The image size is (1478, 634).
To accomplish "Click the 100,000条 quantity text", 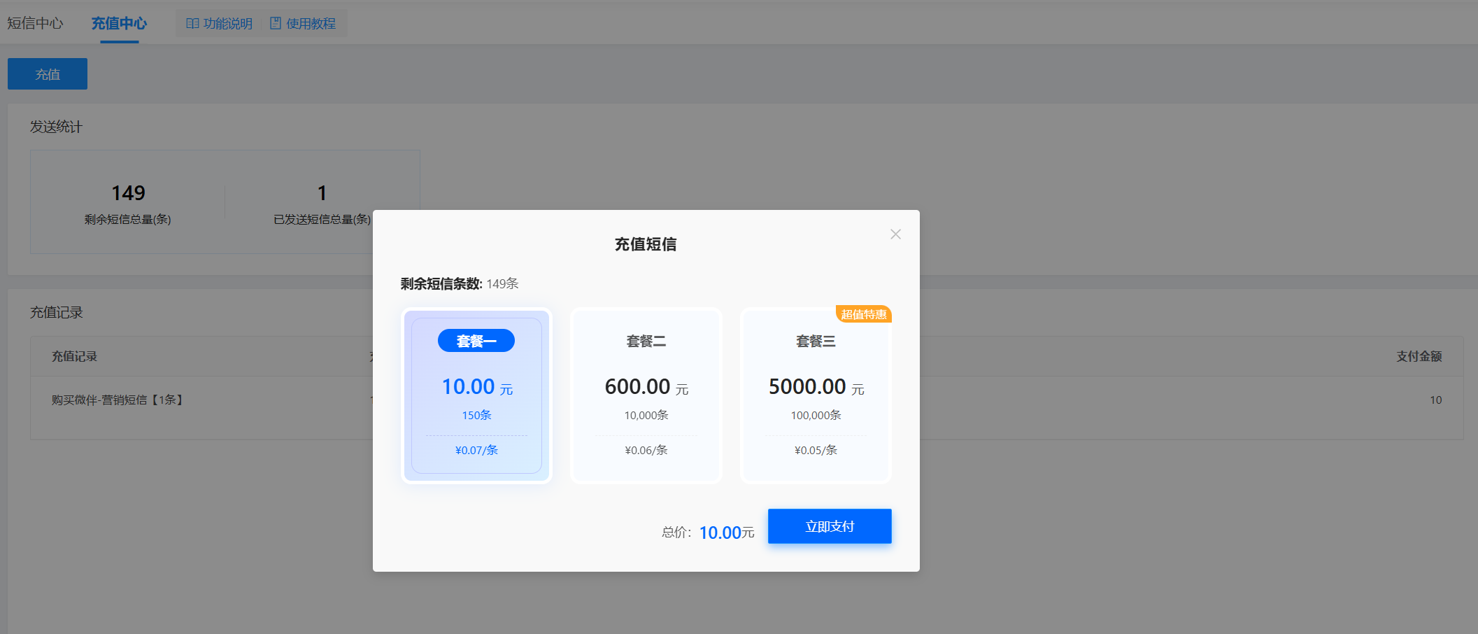I will 816,415.
